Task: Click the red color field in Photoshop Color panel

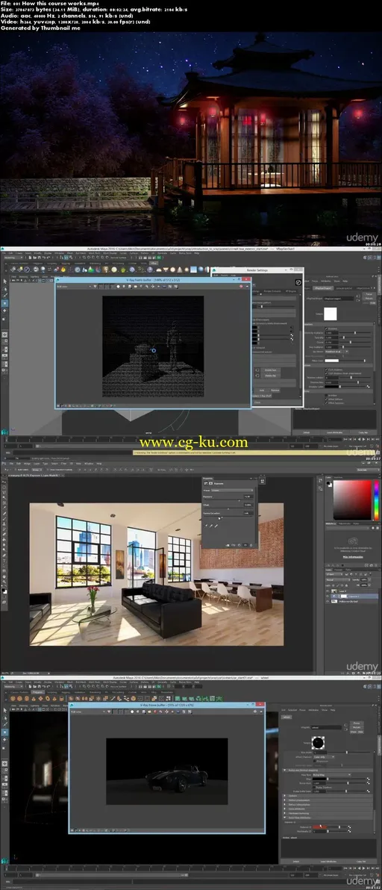Action: click(352, 500)
